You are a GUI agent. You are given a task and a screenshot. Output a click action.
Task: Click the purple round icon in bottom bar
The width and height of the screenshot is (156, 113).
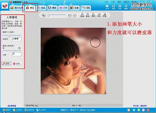point(144,110)
